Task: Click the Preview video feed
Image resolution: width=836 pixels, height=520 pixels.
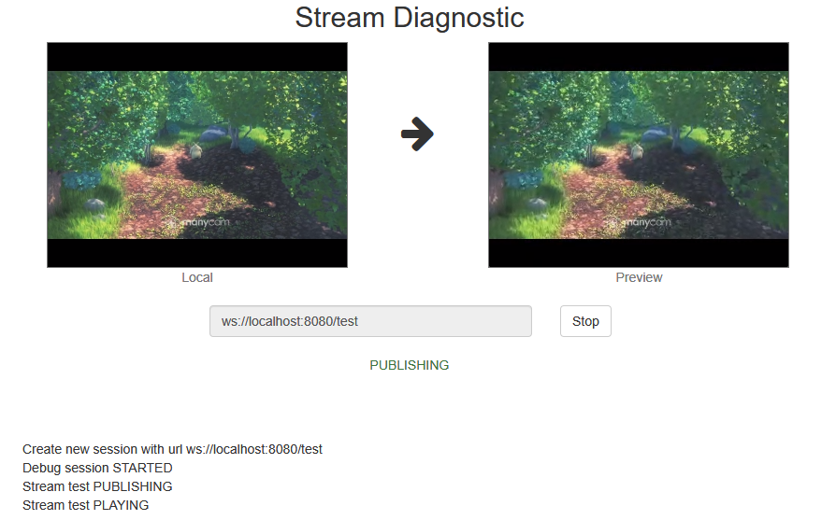Action: tap(639, 154)
